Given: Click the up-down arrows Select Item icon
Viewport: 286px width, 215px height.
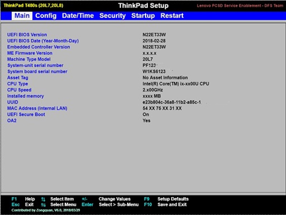Looking at the screenshot, I should pyautogui.click(x=43, y=199).
